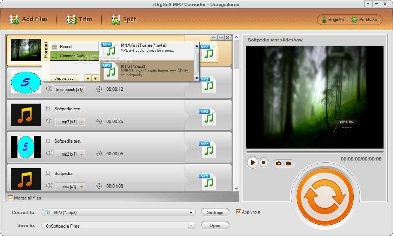Click up arrow beside Customize
This screenshot has width=393, height=236.
point(88,78)
